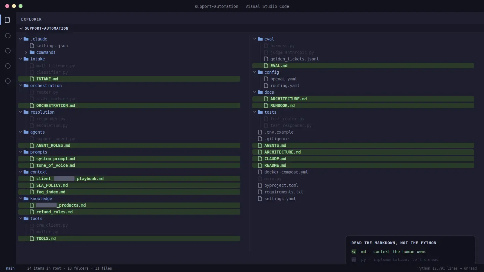Viewport: 484px width, 272px height.
Task: Click the file icon beside settings.yaml
Action: [260, 199]
